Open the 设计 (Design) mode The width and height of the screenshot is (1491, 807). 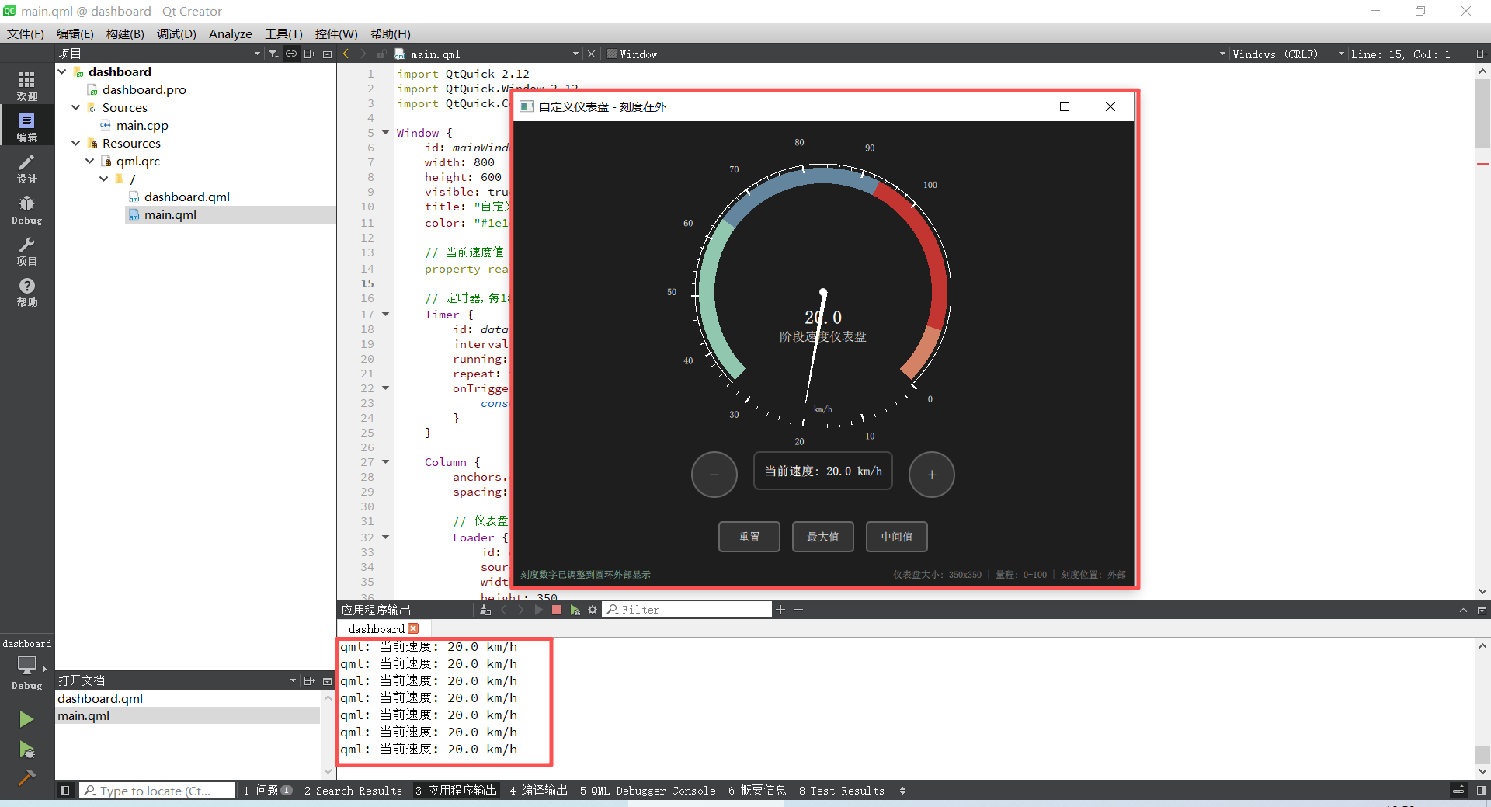click(27, 168)
